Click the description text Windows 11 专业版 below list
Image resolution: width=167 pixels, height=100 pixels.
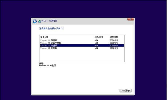[47, 65]
